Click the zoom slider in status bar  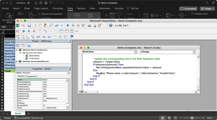point(192,118)
